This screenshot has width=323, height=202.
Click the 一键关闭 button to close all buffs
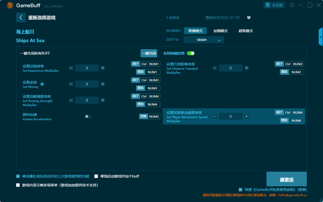[149, 53]
